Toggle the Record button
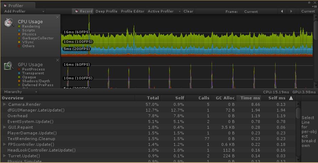318x163 pixels. coord(83,11)
